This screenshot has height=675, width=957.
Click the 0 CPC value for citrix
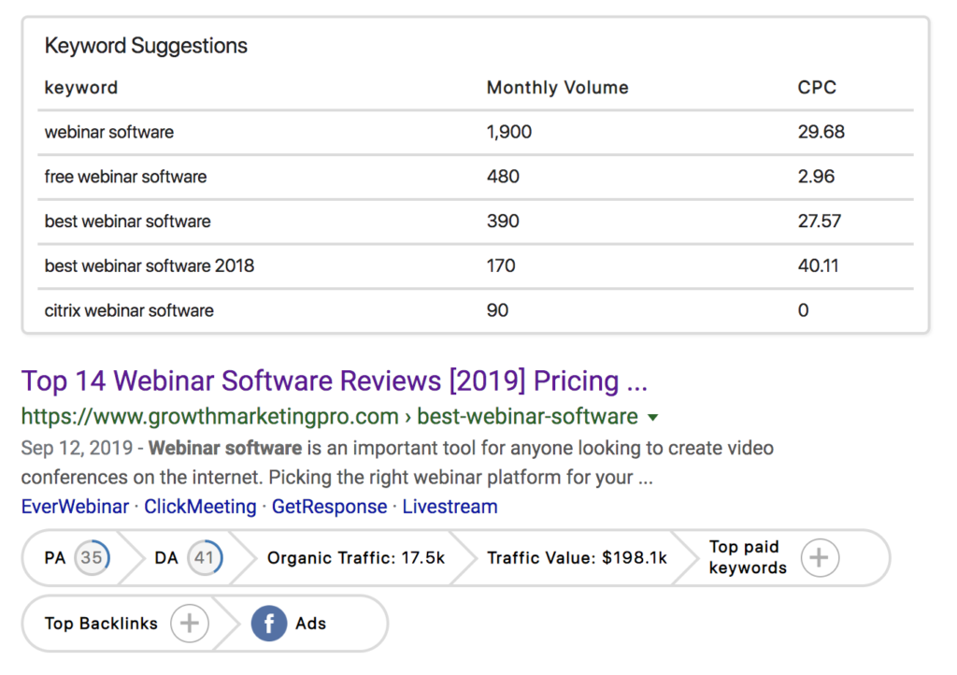coord(803,310)
